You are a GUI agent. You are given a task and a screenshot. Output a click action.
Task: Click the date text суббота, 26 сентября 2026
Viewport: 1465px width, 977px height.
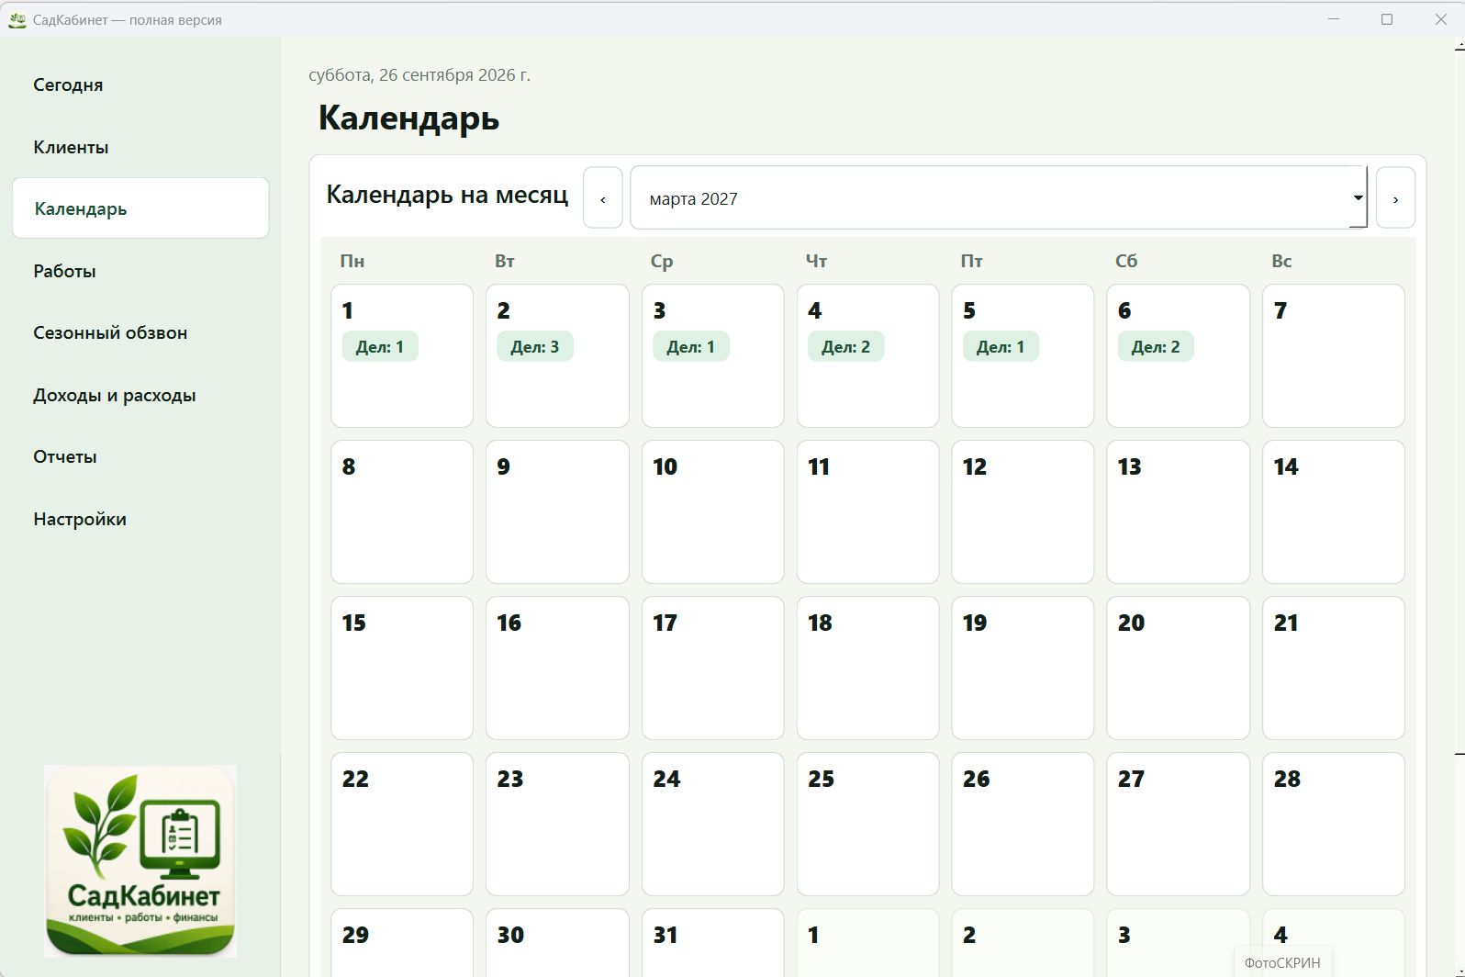pyautogui.click(x=419, y=74)
